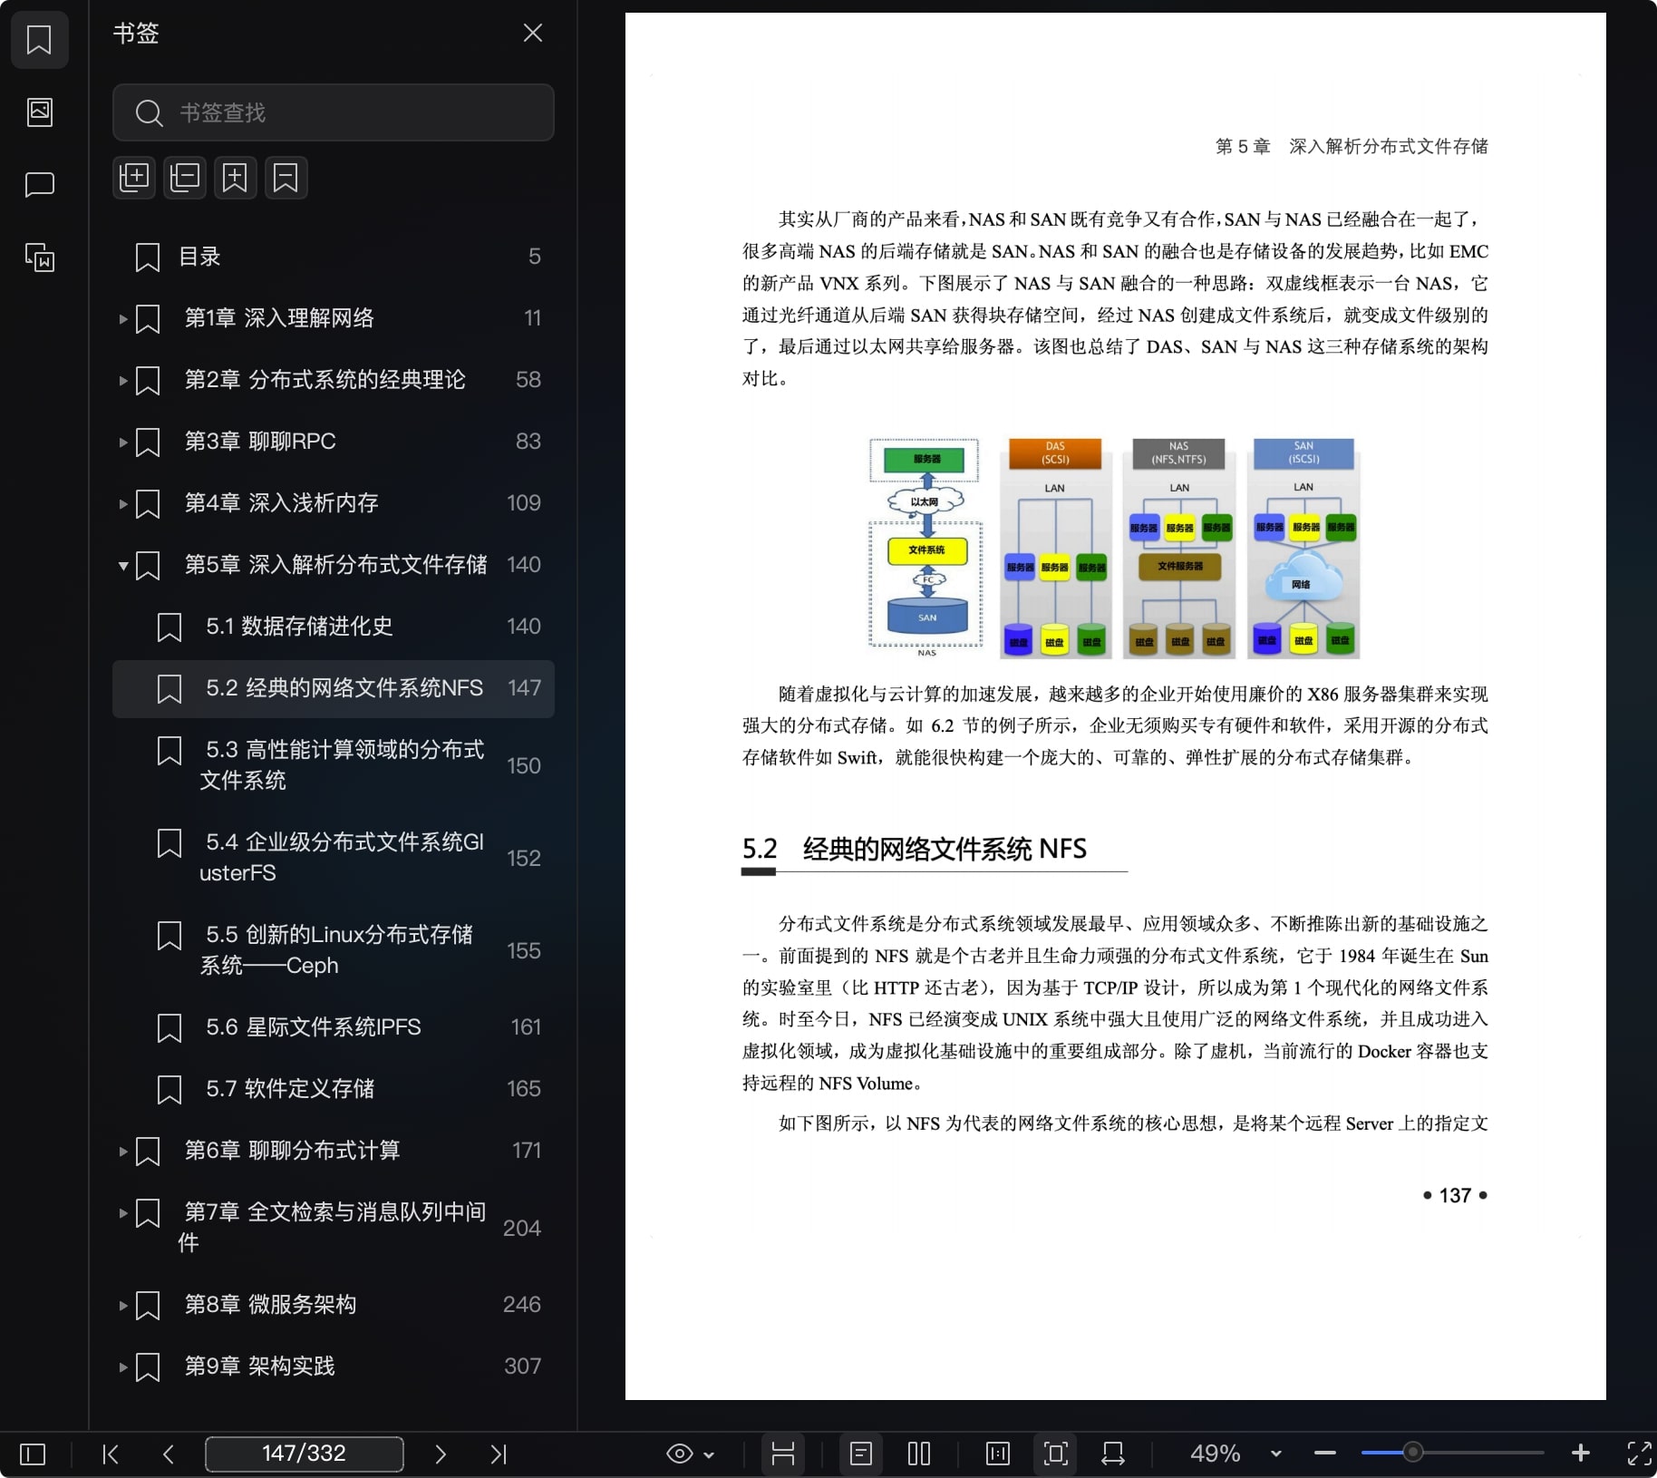This screenshot has width=1657, height=1478.
Task: Expand 第1章 深入理解网络 bookmark
Action: [x=122, y=318]
